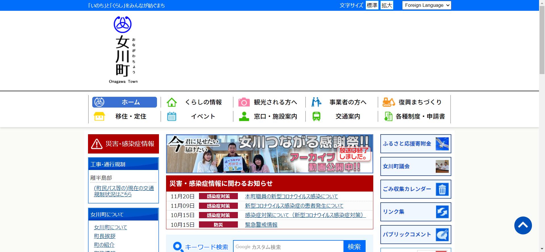Viewport: 545px width, 252px height.
Task: Open the 移住・定住 menu text
Action: pos(131,116)
